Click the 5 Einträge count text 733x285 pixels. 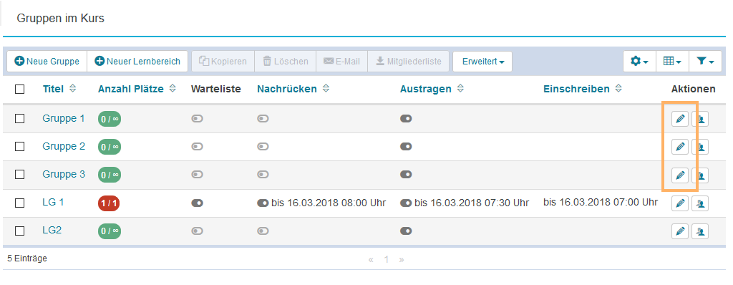click(27, 259)
